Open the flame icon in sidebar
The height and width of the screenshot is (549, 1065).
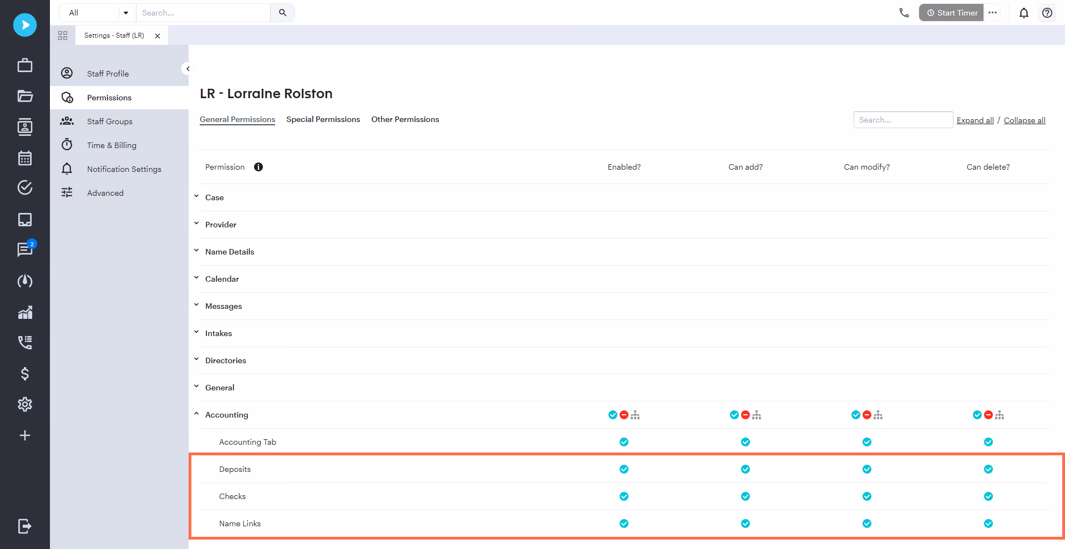coord(25,281)
